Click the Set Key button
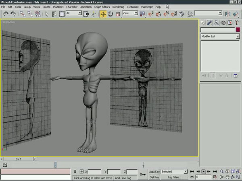 pos(154,177)
